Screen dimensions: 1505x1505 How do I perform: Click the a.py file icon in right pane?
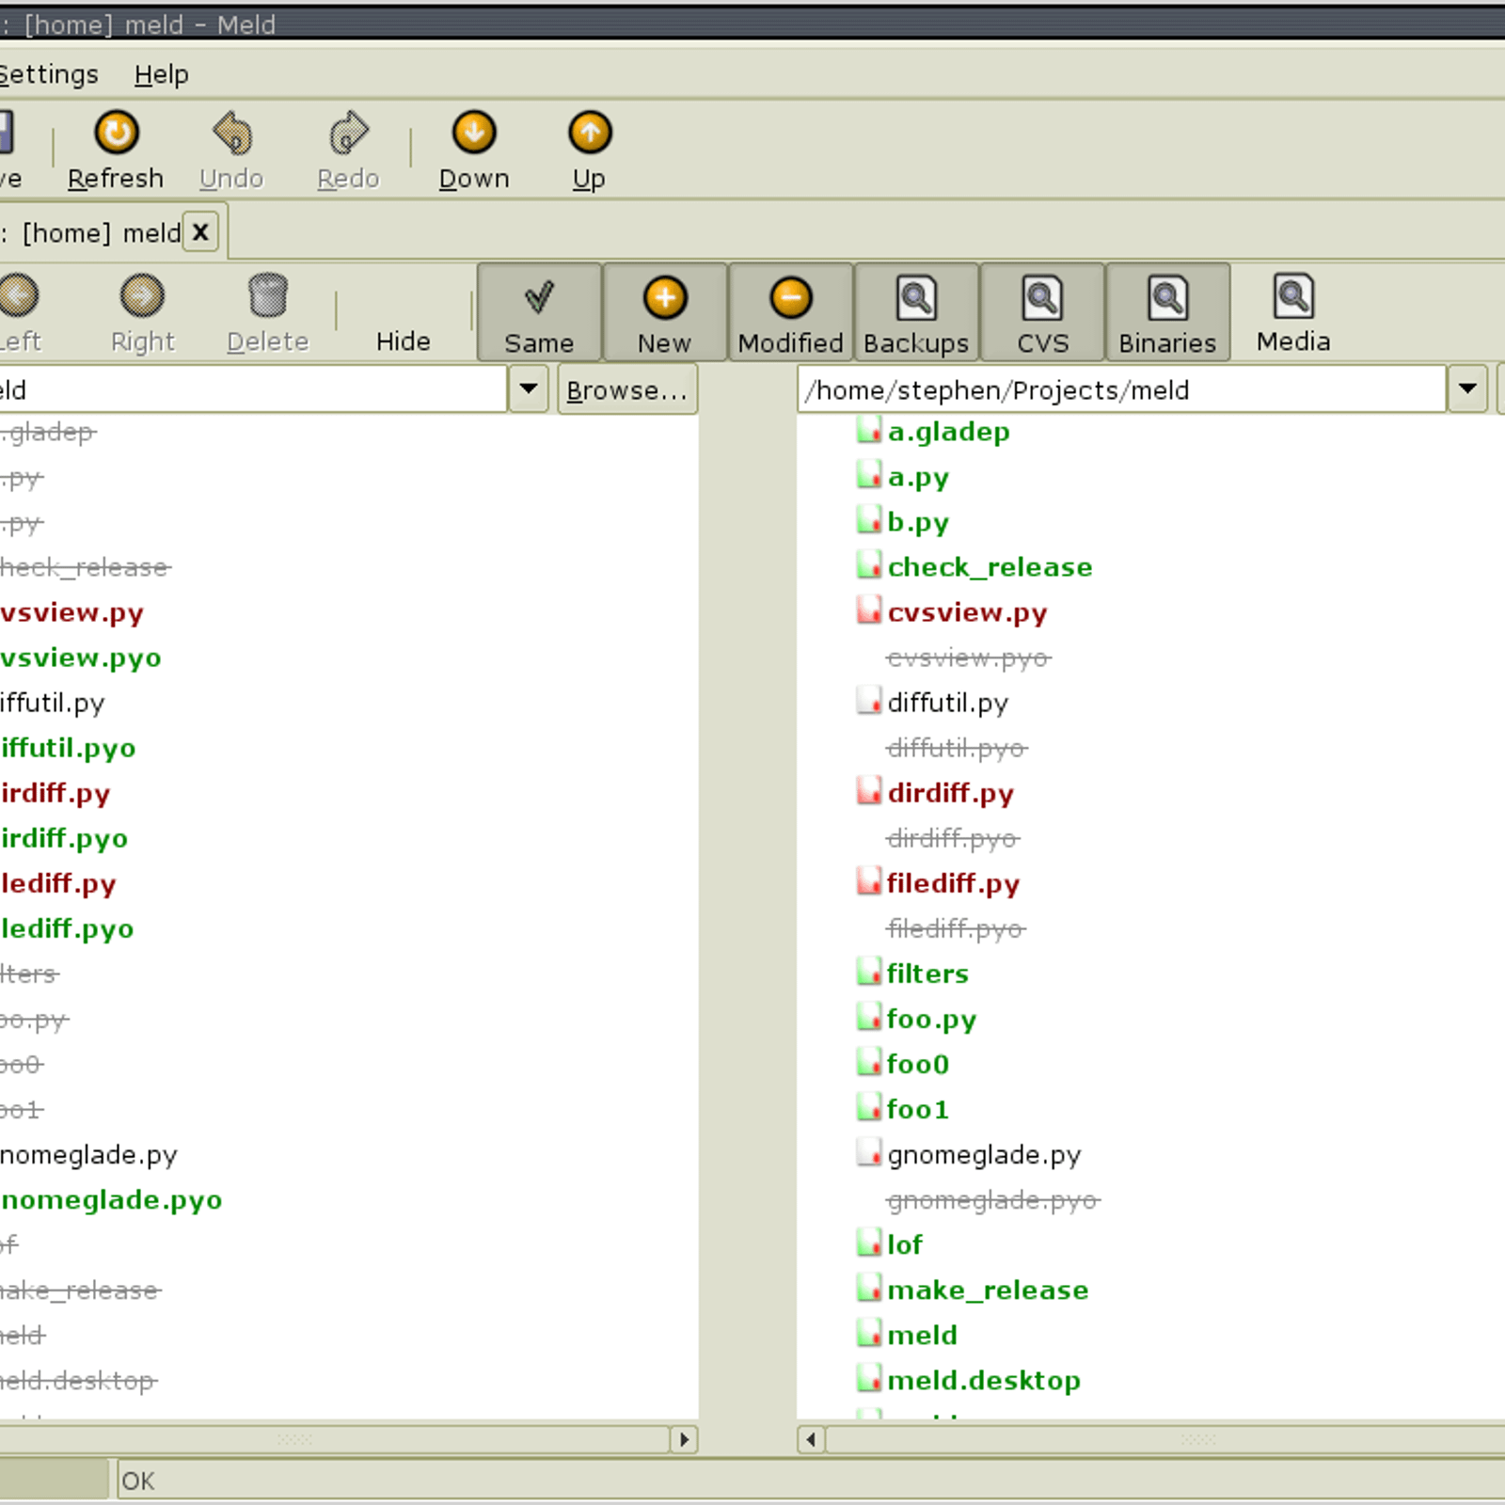click(x=869, y=475)
